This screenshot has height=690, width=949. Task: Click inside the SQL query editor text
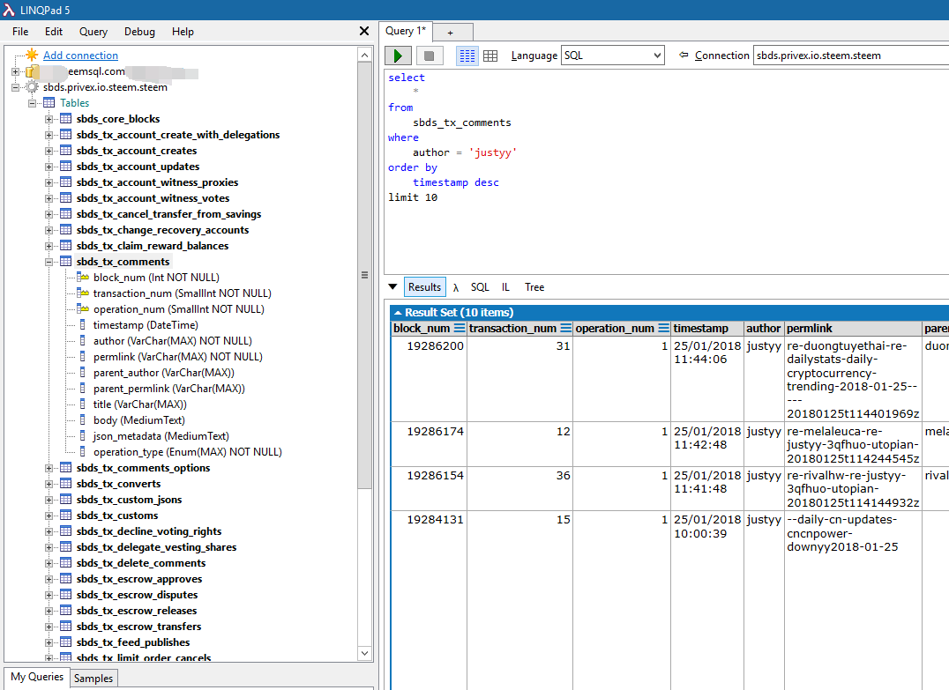666,173
